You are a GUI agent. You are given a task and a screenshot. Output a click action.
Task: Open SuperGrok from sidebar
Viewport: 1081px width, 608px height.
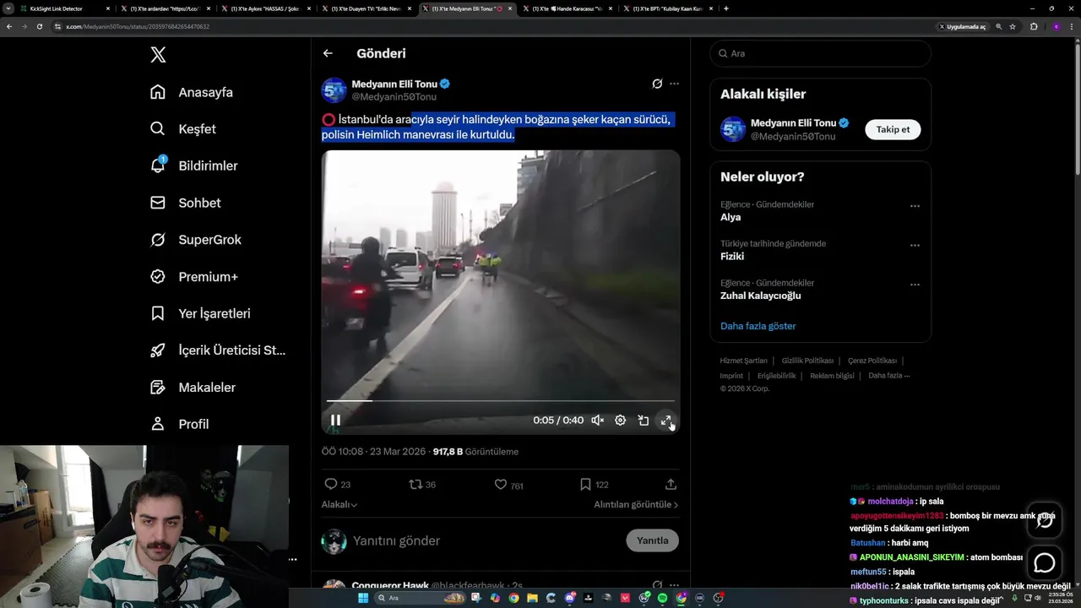(x=196, y=240)
